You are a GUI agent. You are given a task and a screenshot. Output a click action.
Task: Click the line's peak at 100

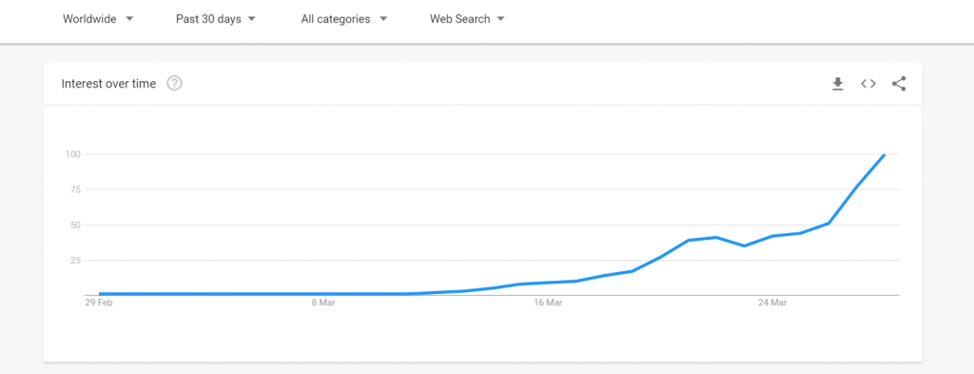[x=884, y=155]
